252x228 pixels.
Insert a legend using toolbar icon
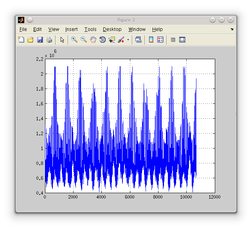[160, 40]
